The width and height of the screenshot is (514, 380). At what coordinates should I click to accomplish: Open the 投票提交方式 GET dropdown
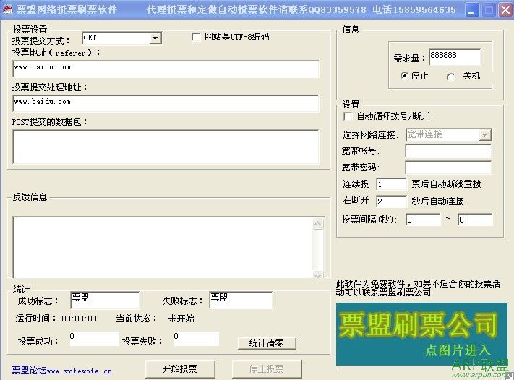click(155, 38)
